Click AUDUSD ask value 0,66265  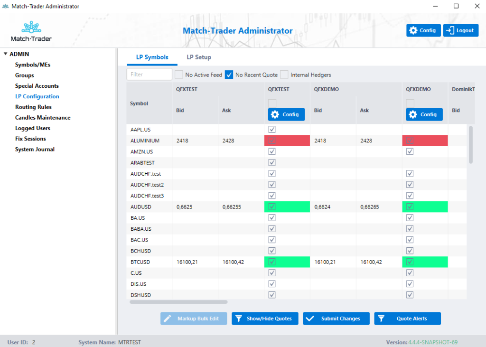pos(369,207)
